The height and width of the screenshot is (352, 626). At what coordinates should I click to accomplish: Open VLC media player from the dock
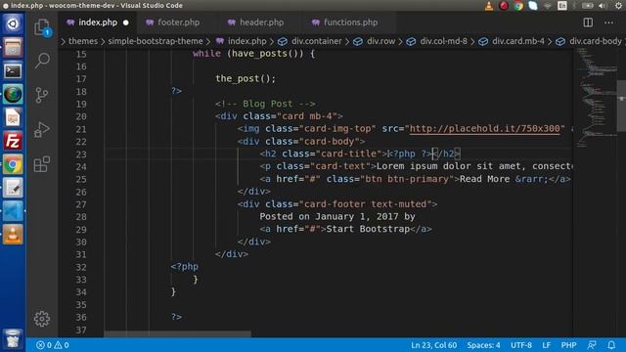coord(13,235)
